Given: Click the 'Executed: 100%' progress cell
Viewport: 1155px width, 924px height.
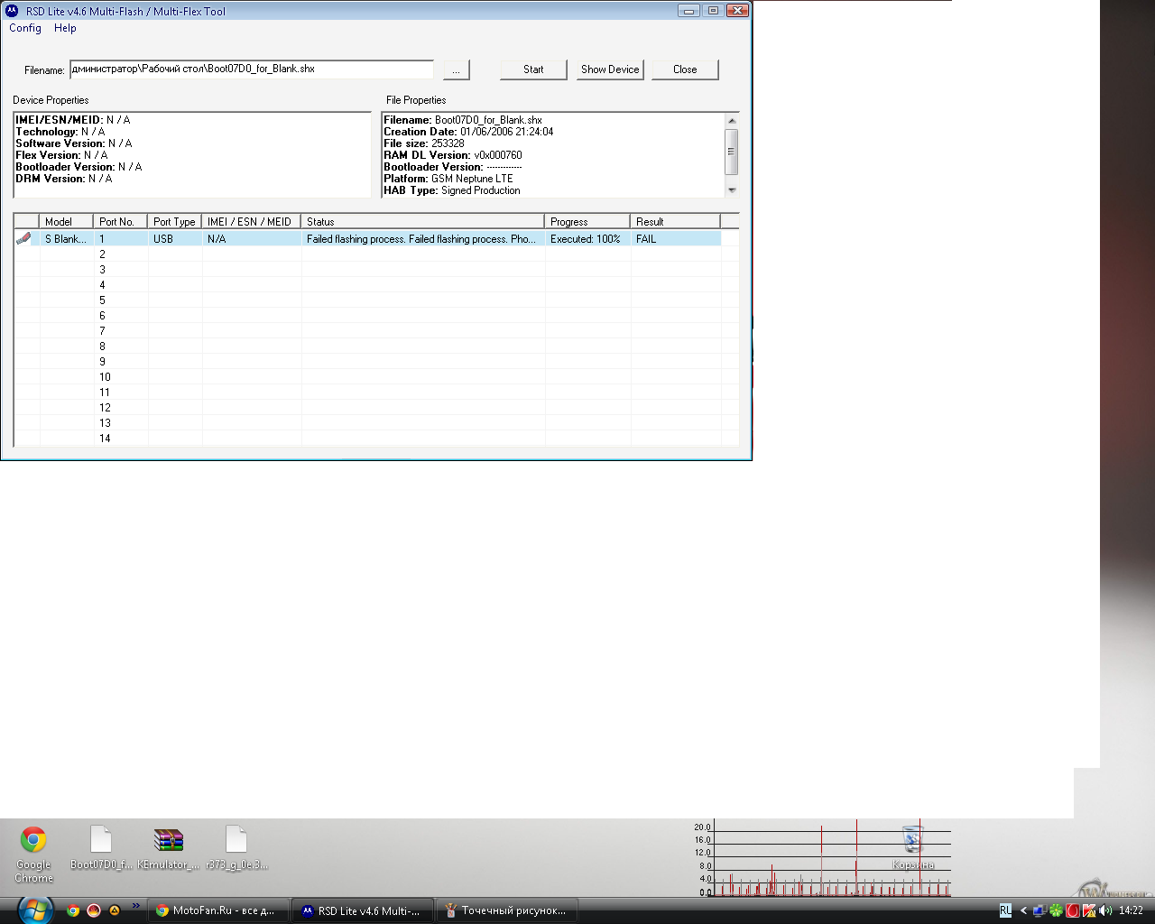Looking at the screenshot, I should 587,239.
